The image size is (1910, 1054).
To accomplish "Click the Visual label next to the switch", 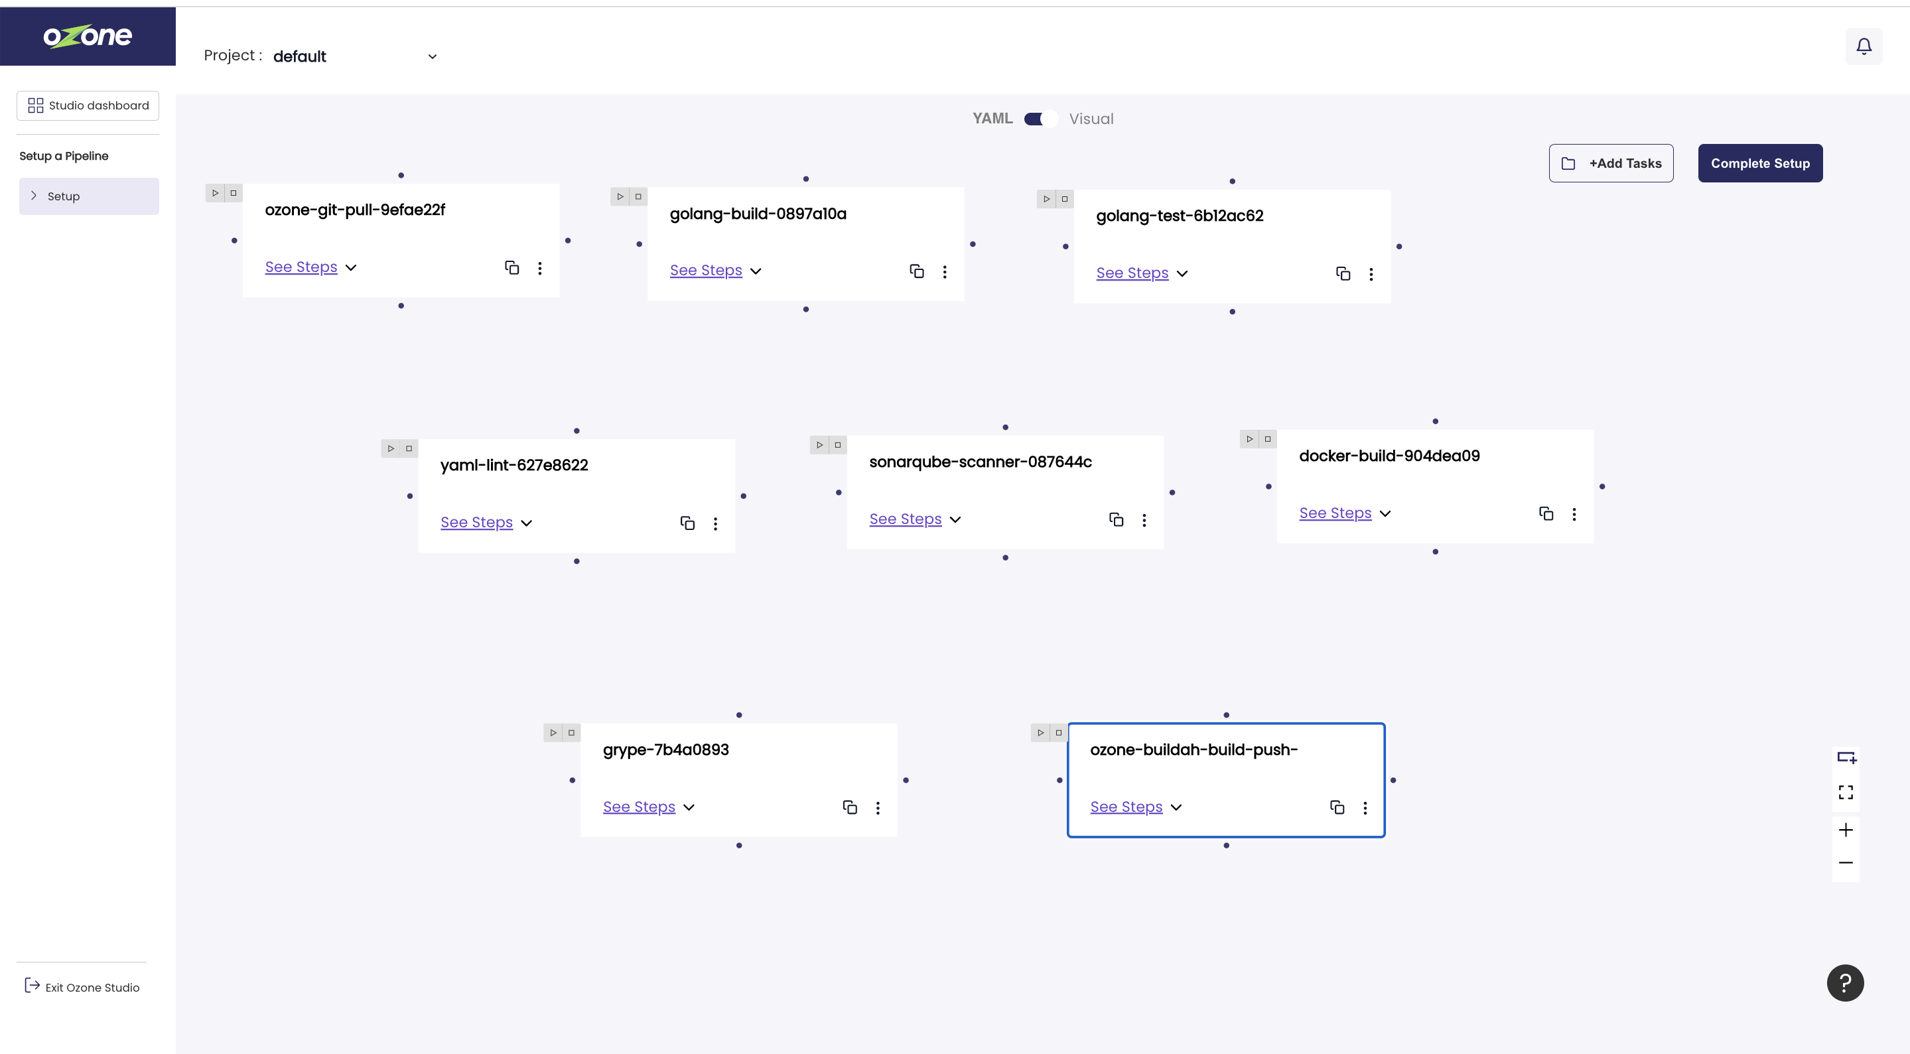I will [x=1091, y=119].
